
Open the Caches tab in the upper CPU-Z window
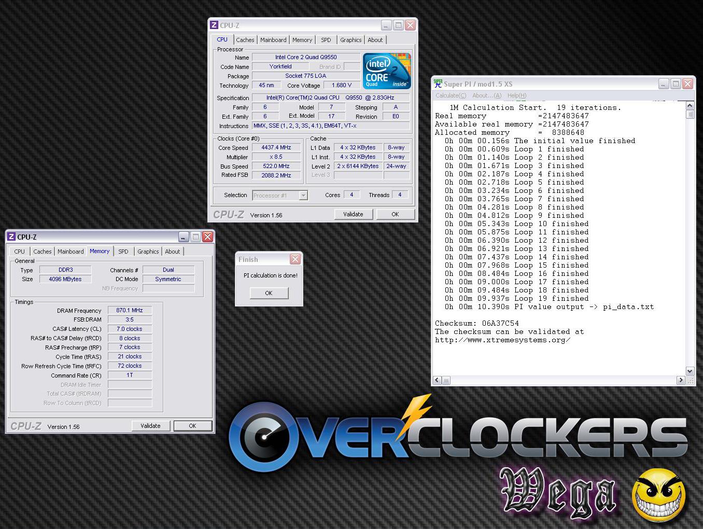(245, 40)
